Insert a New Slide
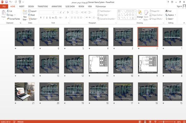Image resolution: width=186 pixels, height=123 pixels. 25,15
